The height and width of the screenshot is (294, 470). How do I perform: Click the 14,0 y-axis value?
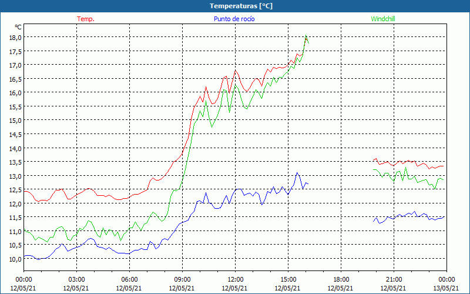15,149
